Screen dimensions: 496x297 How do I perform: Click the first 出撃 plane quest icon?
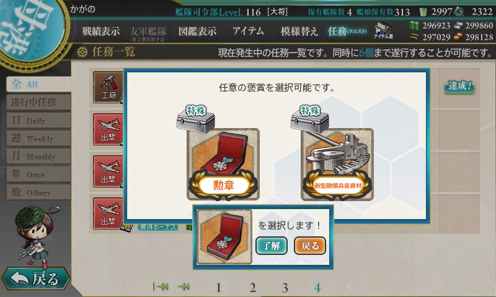click(108, 129)
